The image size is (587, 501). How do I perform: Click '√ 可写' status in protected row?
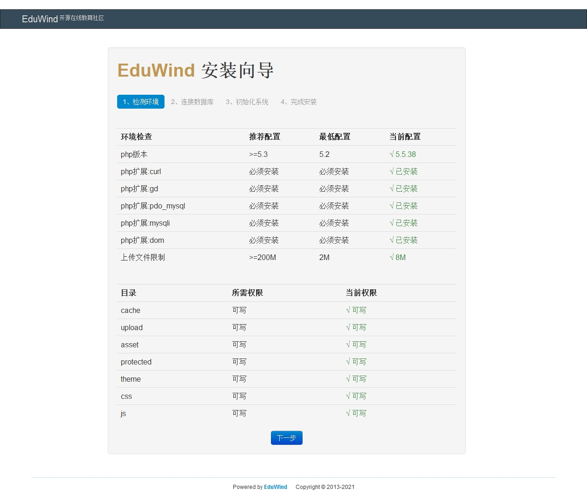point(356,362)
